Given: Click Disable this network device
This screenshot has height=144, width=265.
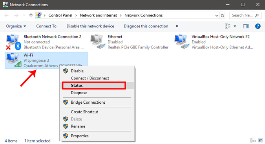Looking at the screenshot, I should coord(90,26).
